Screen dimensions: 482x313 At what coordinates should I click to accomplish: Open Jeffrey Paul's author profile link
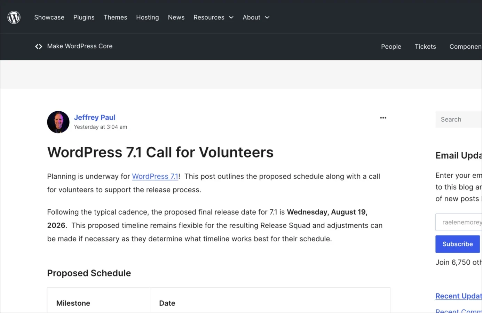tap(95, 118)
